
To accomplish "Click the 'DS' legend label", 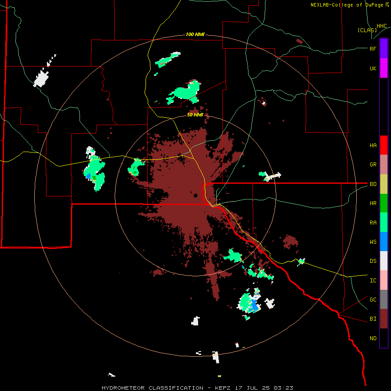I will click(373, 261).
